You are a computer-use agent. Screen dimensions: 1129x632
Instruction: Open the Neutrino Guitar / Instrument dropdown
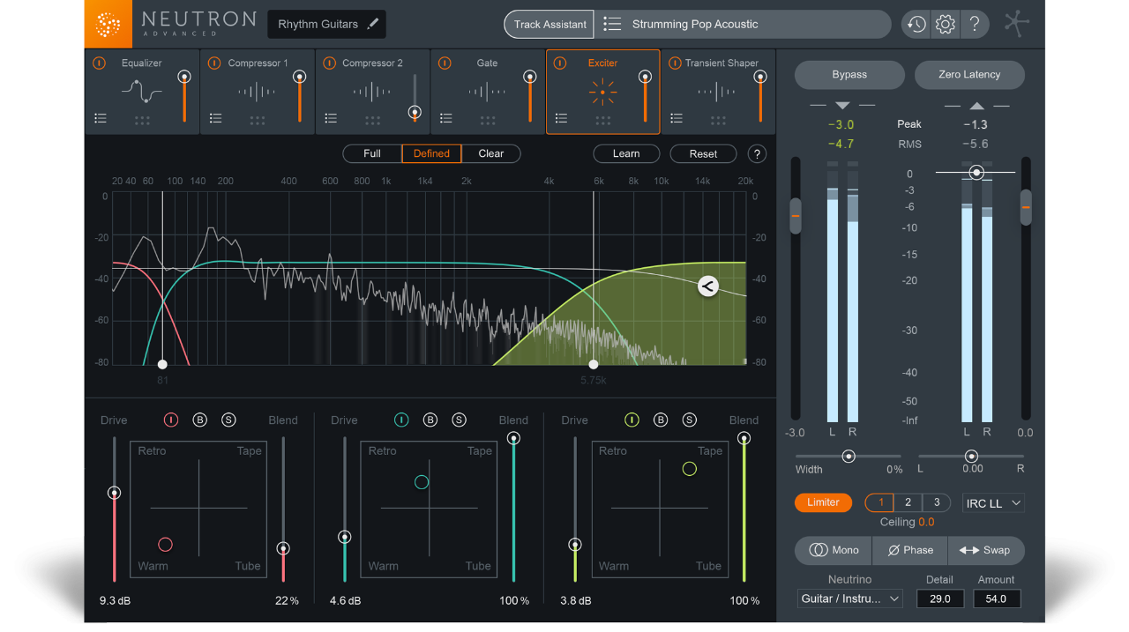point(849,599)
